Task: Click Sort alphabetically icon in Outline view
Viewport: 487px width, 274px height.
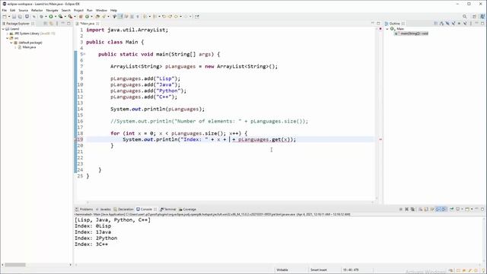Action: pyautogui.click(x=441, y=24)
